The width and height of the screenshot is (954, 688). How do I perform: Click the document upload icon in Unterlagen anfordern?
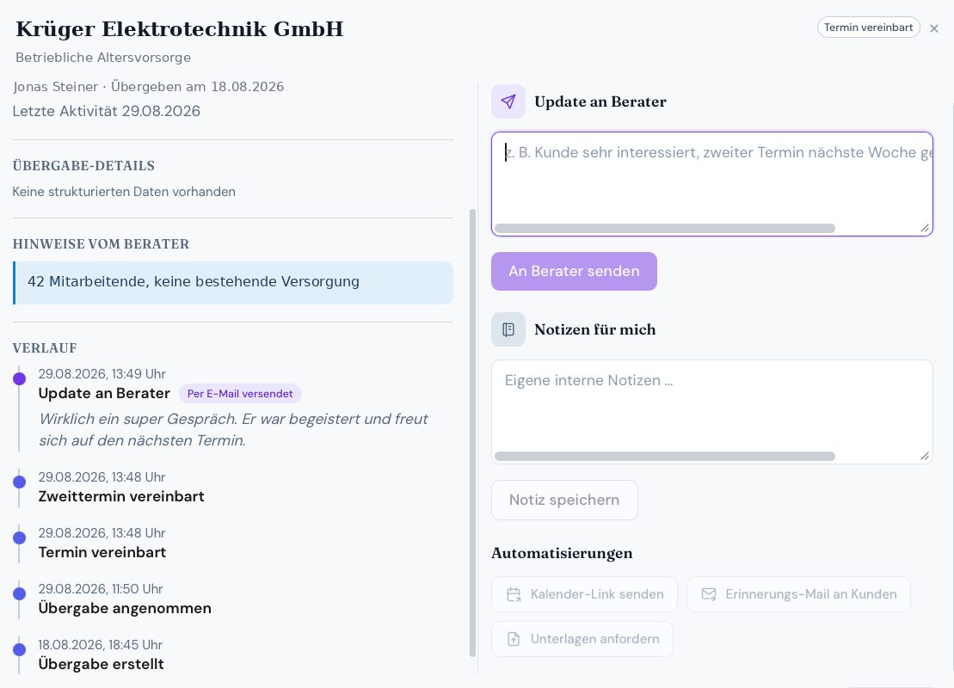pyautogui.click(x=514, y=639)
